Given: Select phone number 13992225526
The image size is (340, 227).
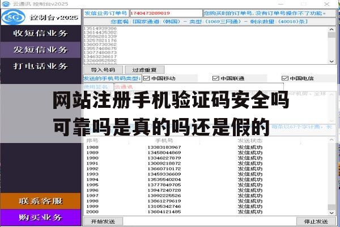Looking at the screenshot, I should [164, 195].
